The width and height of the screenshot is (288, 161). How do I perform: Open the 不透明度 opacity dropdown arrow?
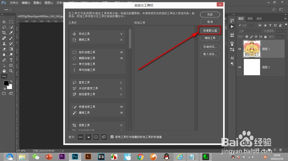285,31
